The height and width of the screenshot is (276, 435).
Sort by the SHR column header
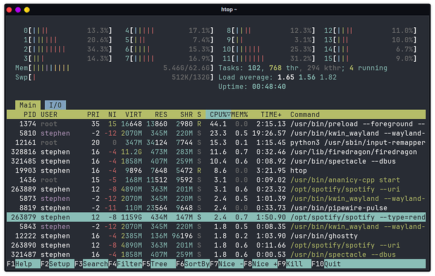click(x=187, y=114)
